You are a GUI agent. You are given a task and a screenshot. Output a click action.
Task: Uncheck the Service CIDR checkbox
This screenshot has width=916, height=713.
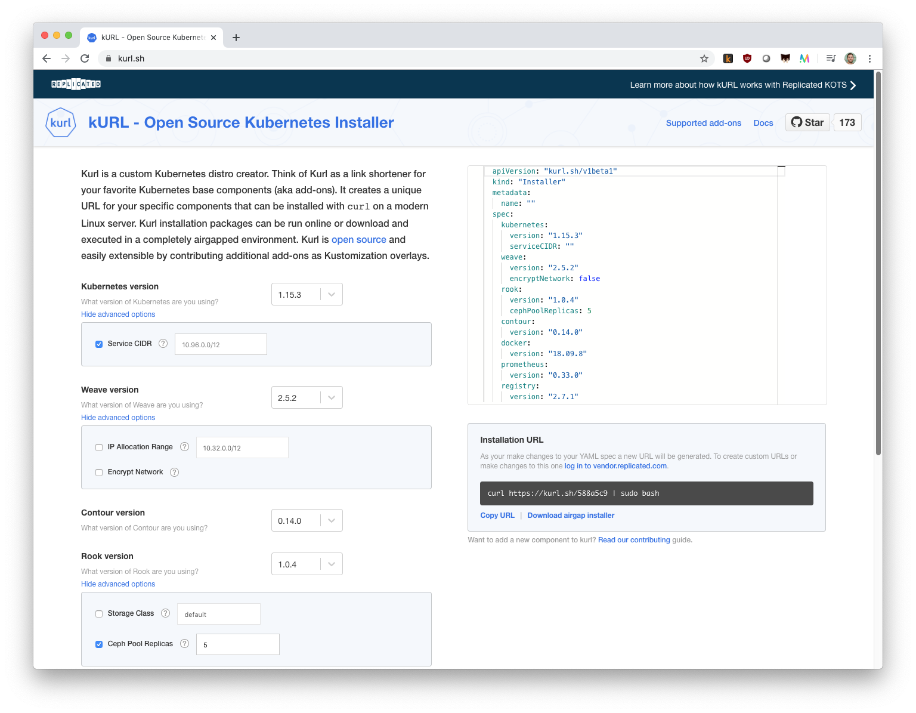pos(99,344)
